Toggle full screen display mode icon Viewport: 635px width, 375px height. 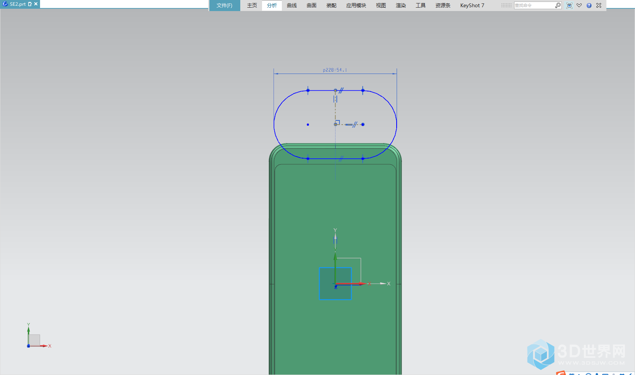coord(569,5)
